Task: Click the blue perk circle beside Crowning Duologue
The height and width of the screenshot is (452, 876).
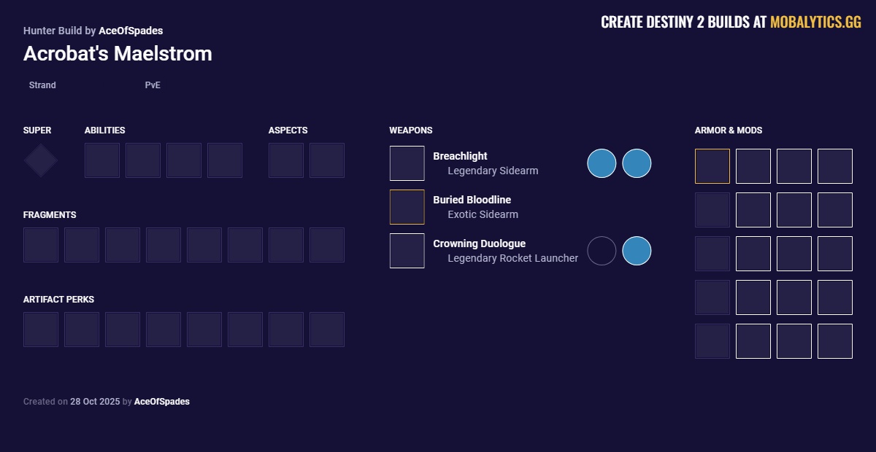Action: [637, 251]
